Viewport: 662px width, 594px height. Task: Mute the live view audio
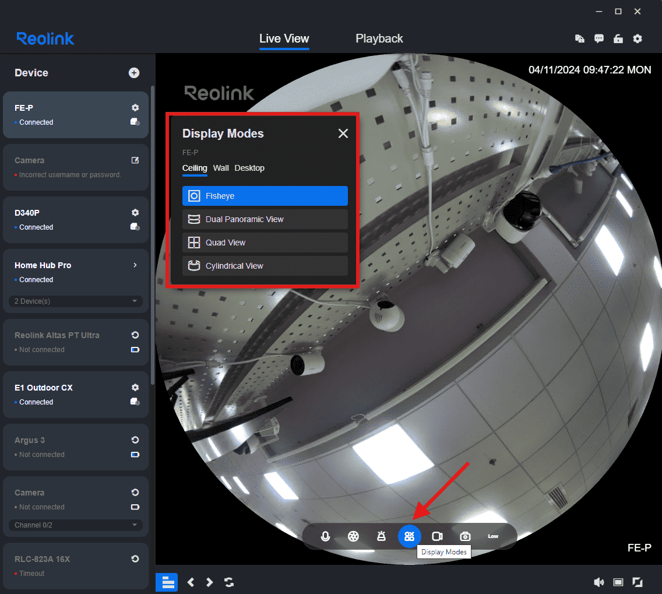[599, 582]
